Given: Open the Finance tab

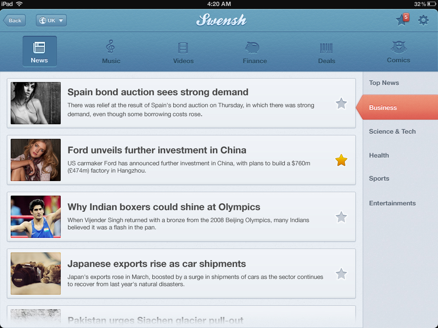Looking at the screenshot, I should point(255,53).
